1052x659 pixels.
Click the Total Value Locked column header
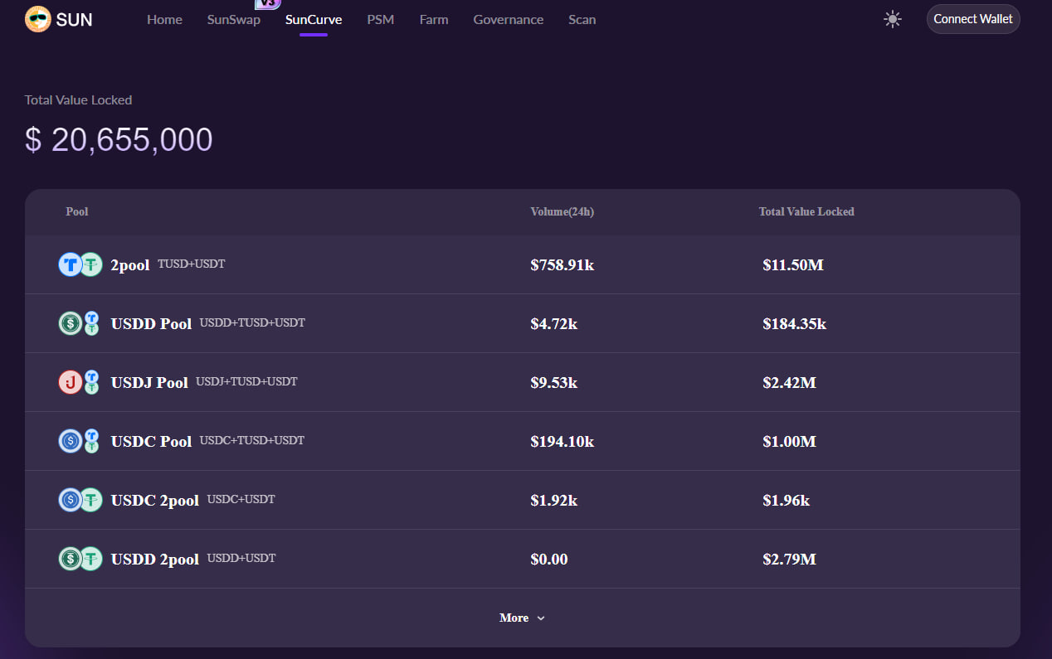tap(806, 211)
